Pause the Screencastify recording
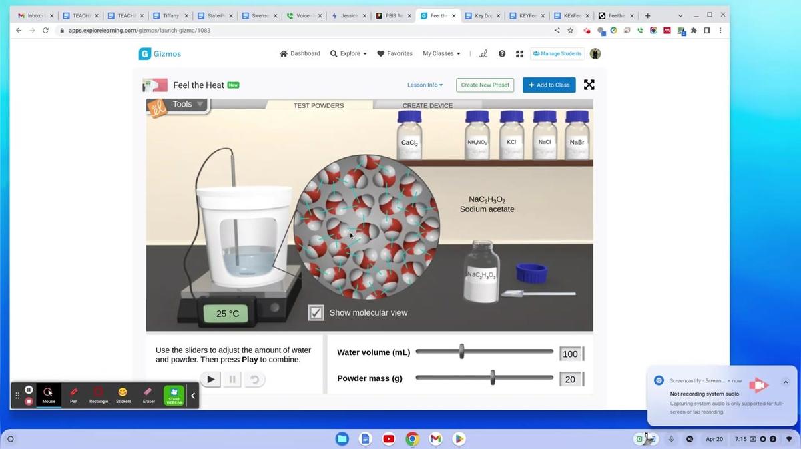This screenshot has height=449, width=801. click(x=29, y=390)
